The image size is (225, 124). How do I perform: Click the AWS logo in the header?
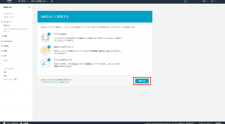pos(10,1)
